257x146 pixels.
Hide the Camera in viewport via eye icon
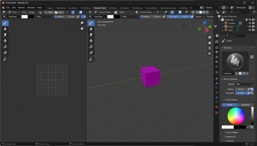point(250,23)
